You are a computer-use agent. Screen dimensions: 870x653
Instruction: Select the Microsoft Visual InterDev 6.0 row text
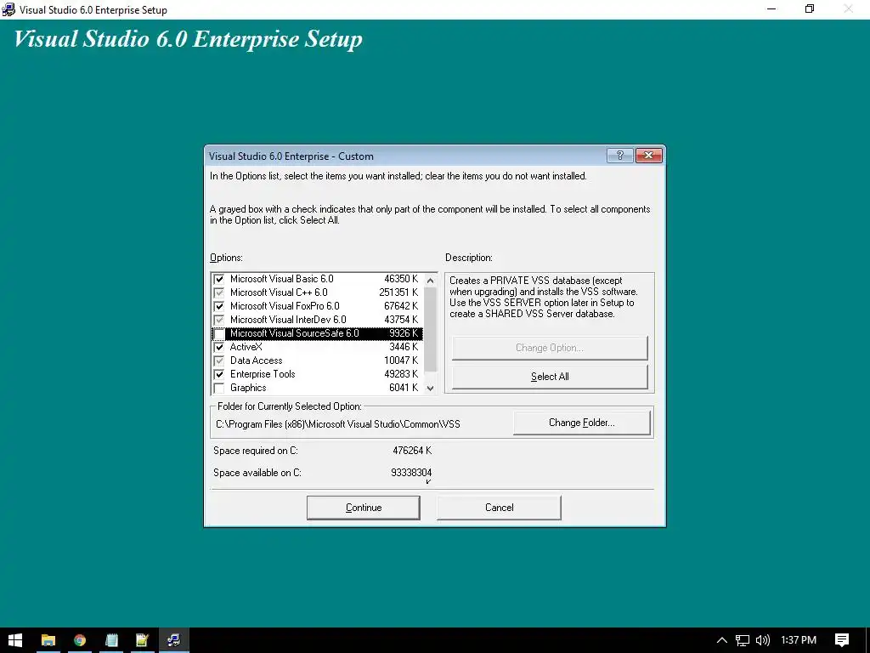tap(288, 320)
